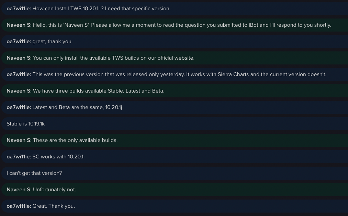
Task: Click the Naveen S name beside 'Unfortunately not.'
Action: [19, 190]
